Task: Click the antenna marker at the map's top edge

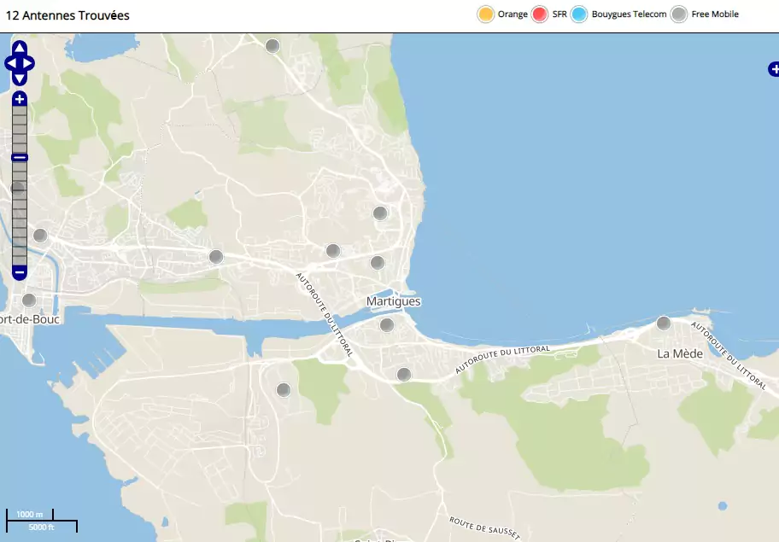Action: coord(272,46)
